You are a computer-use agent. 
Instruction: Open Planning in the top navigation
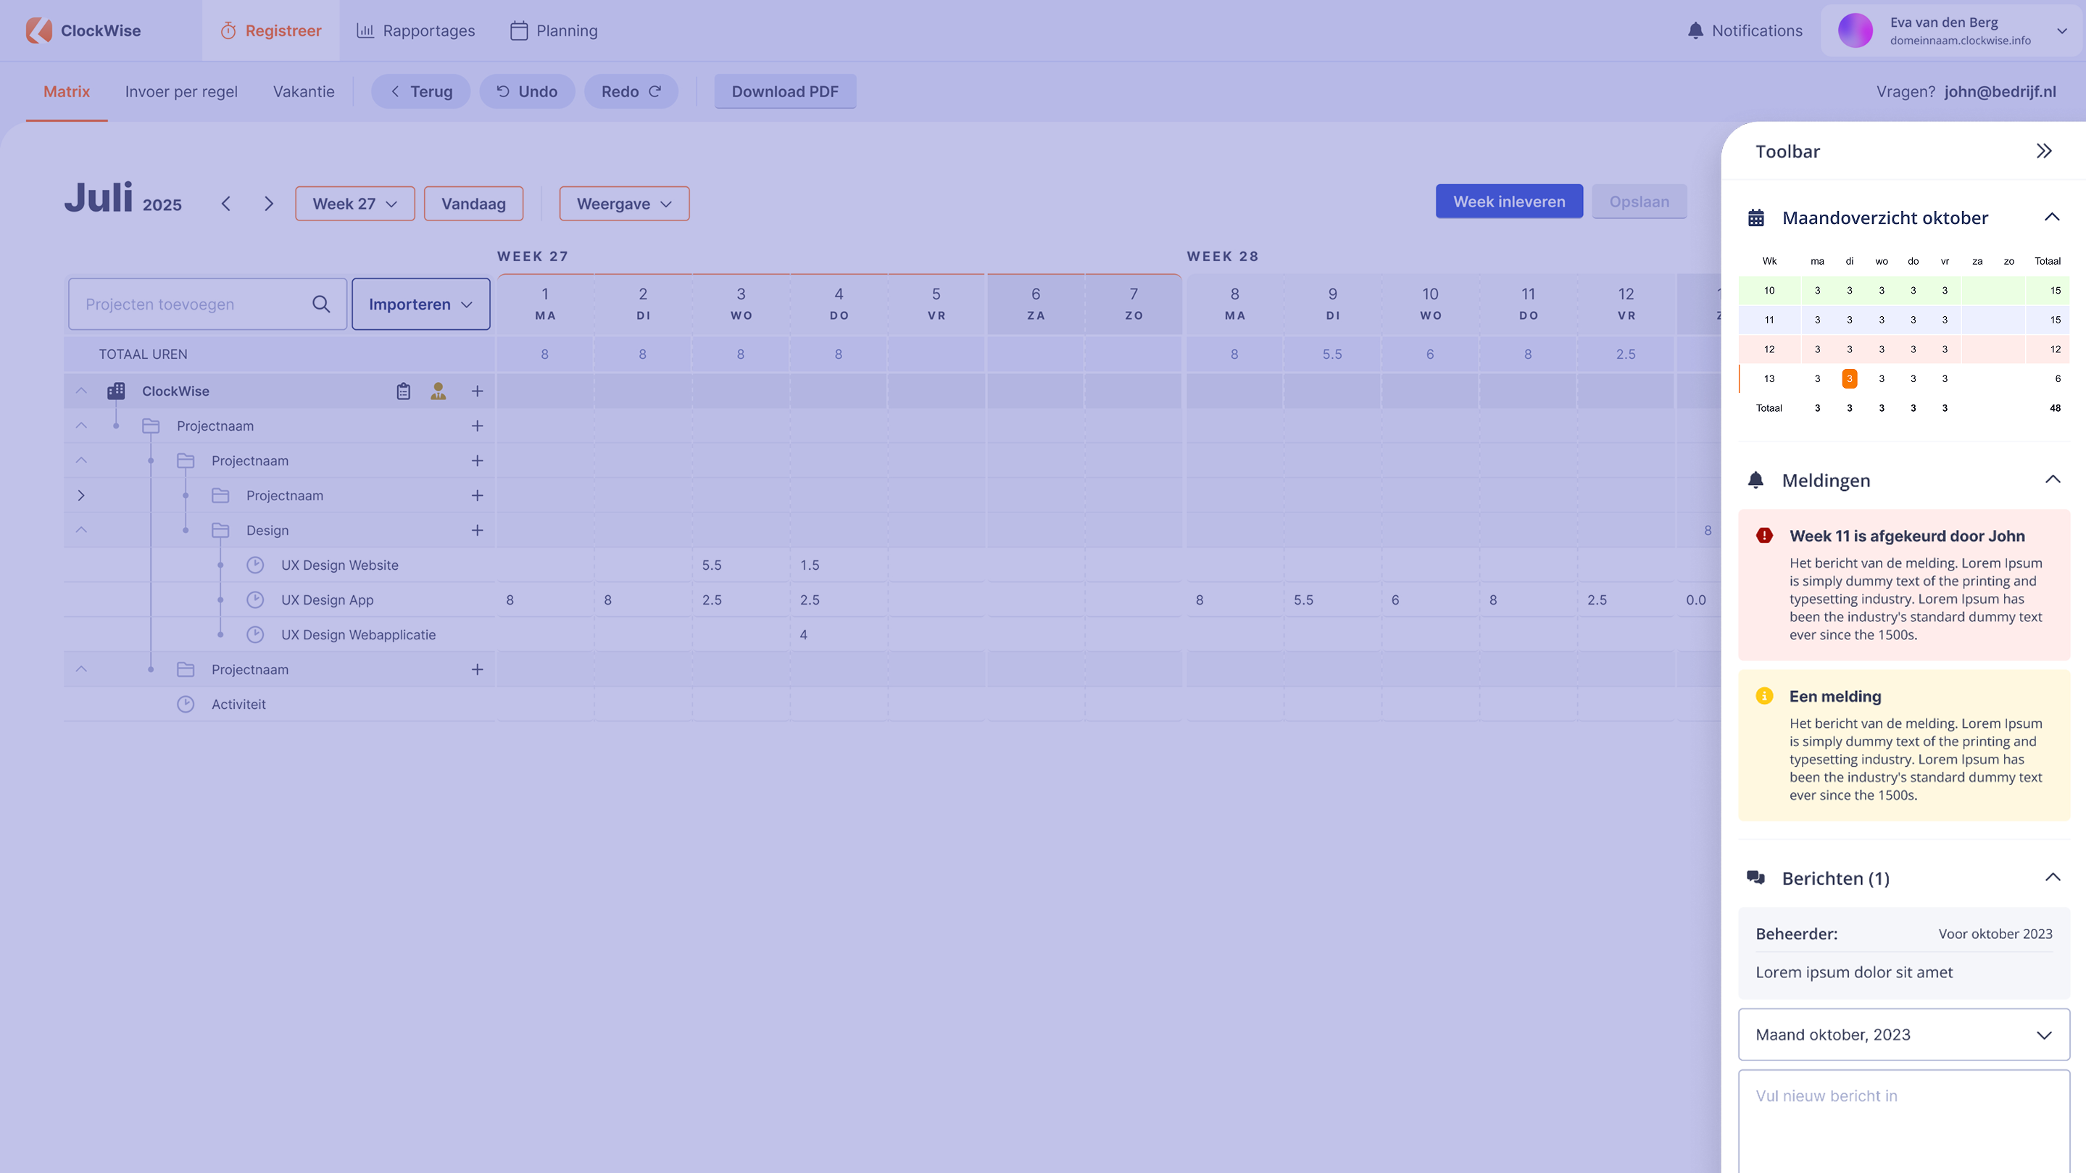click(x=554, y=30)
